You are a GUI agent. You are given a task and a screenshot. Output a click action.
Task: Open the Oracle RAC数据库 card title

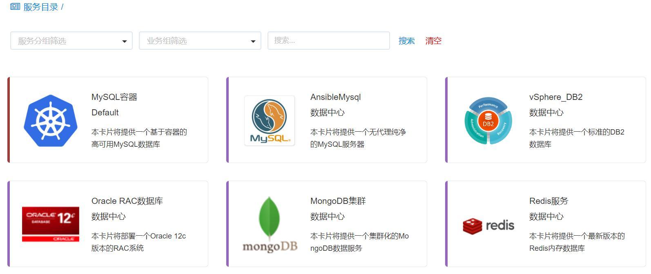127,201
